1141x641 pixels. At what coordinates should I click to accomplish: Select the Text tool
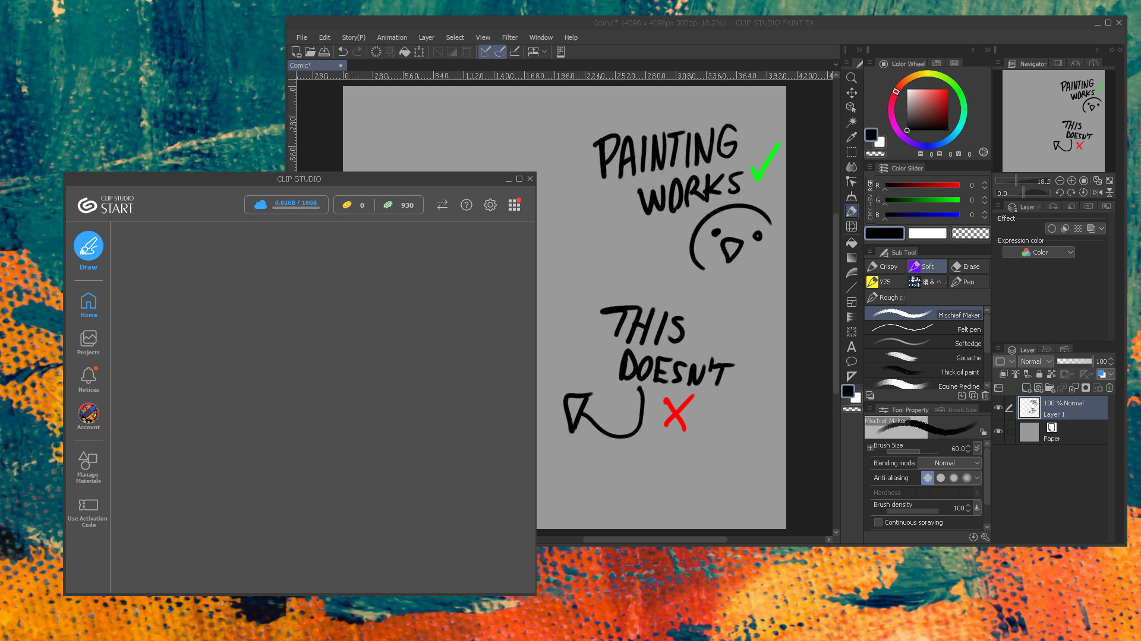tap(851, 347)
